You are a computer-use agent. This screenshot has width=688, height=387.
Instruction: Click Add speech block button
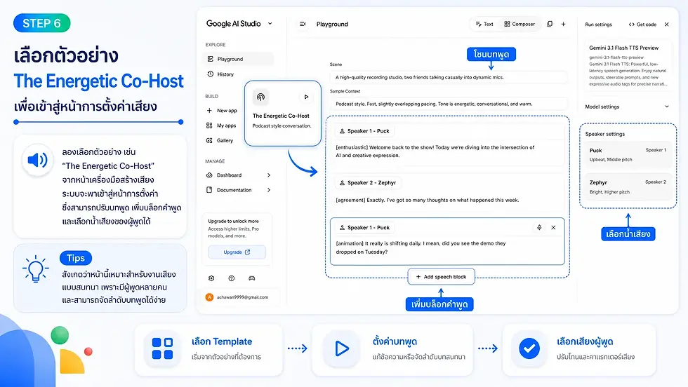click(x=441, y=276)
